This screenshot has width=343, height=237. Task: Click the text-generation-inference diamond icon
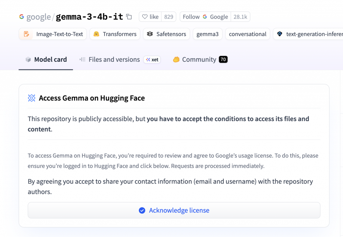(280, 34)
